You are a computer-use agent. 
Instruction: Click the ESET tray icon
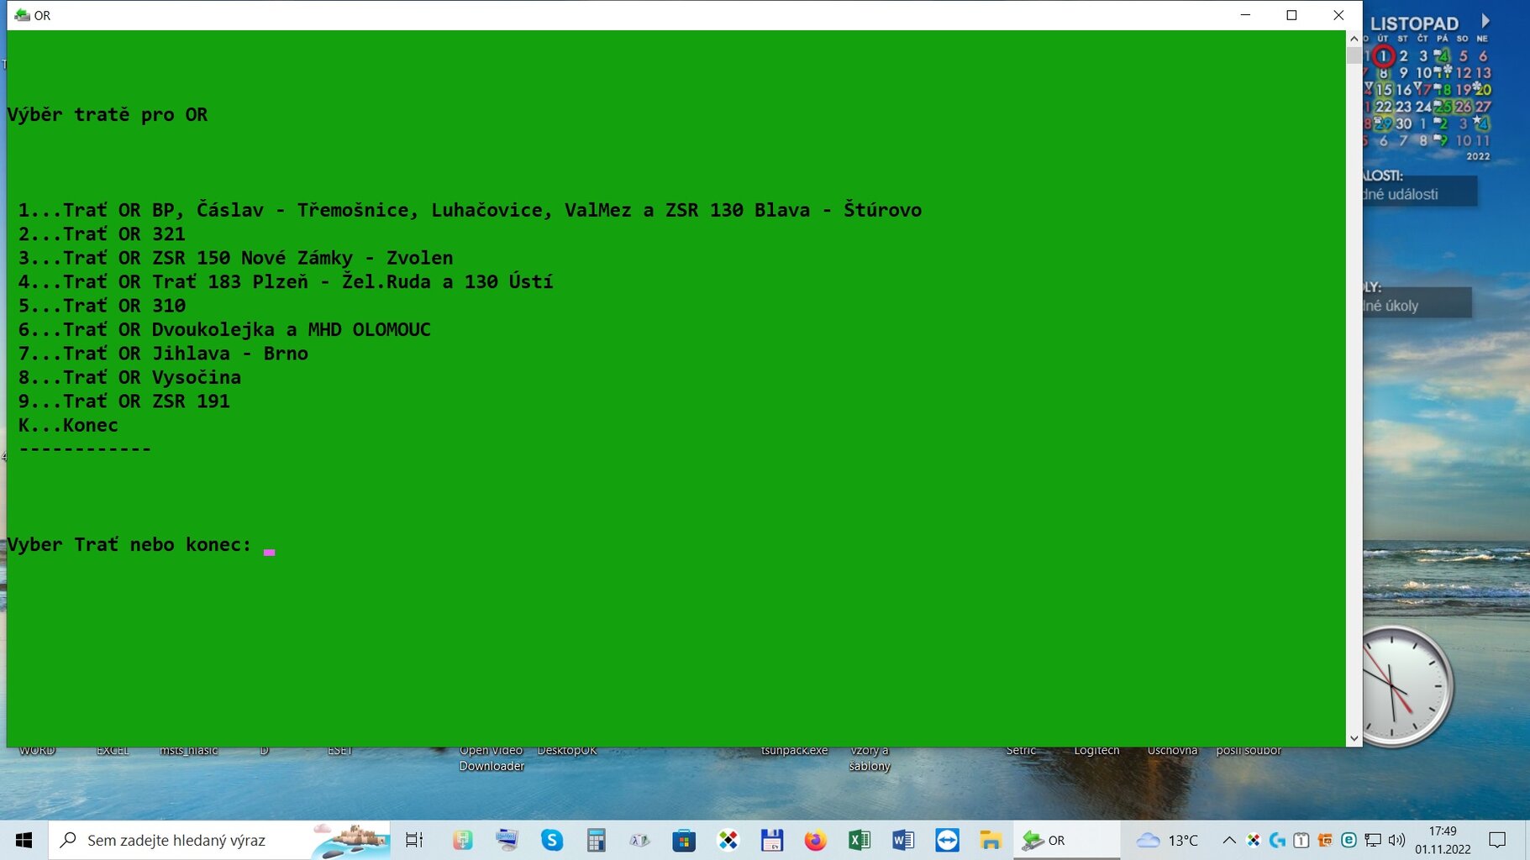click(1349, 840)
